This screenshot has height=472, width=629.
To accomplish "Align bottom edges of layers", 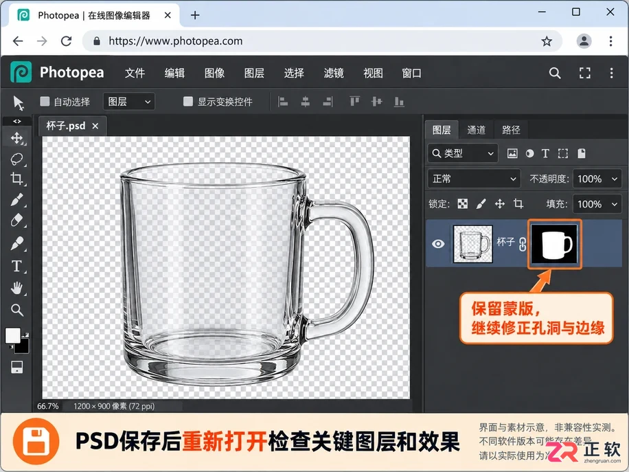I will pos(399,102).
